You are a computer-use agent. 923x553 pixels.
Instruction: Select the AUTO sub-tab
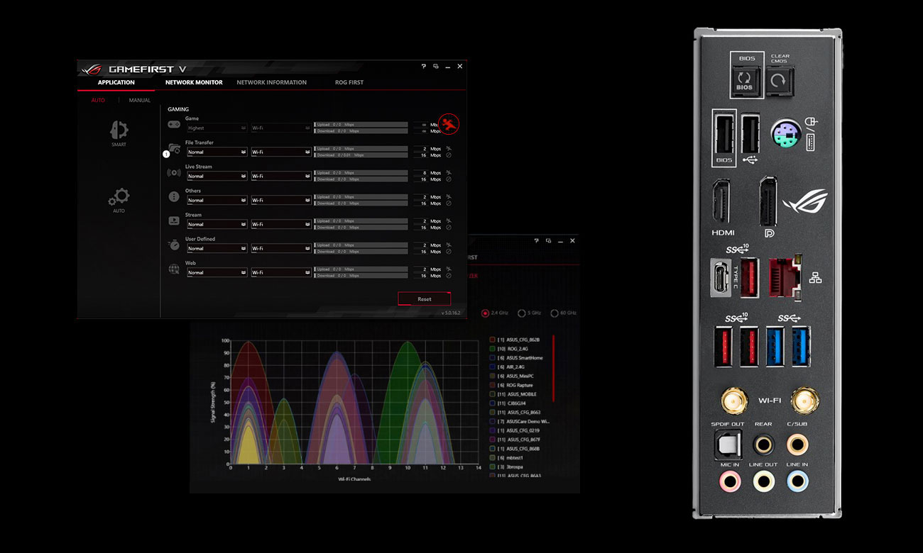pos(98,100)
